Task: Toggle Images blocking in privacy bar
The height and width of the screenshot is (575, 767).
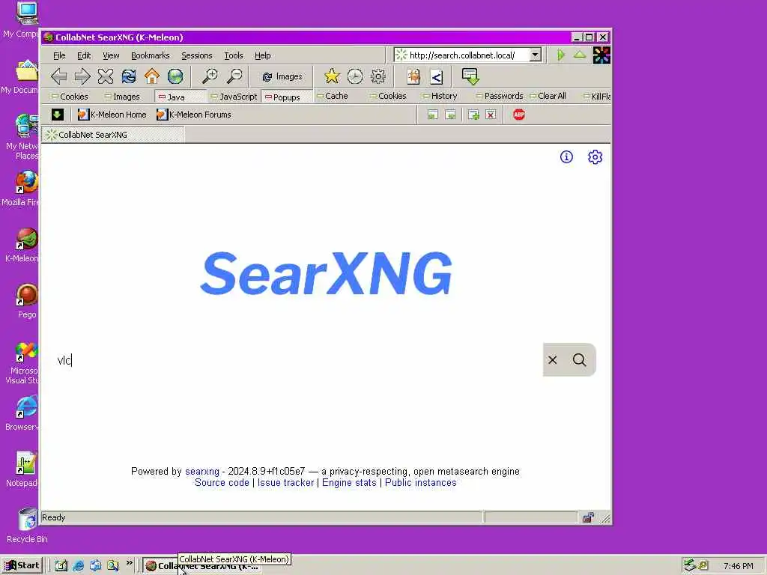Action: pyautogui.click(x=122, y=97)
